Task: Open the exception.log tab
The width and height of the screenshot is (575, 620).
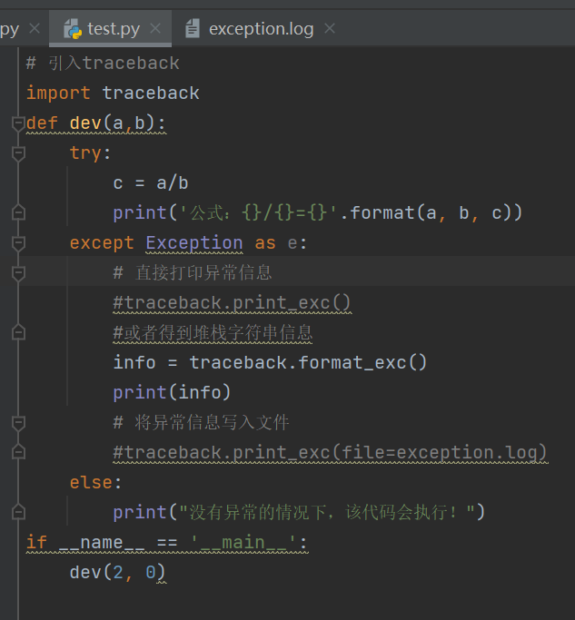Action: coord(262,29)
